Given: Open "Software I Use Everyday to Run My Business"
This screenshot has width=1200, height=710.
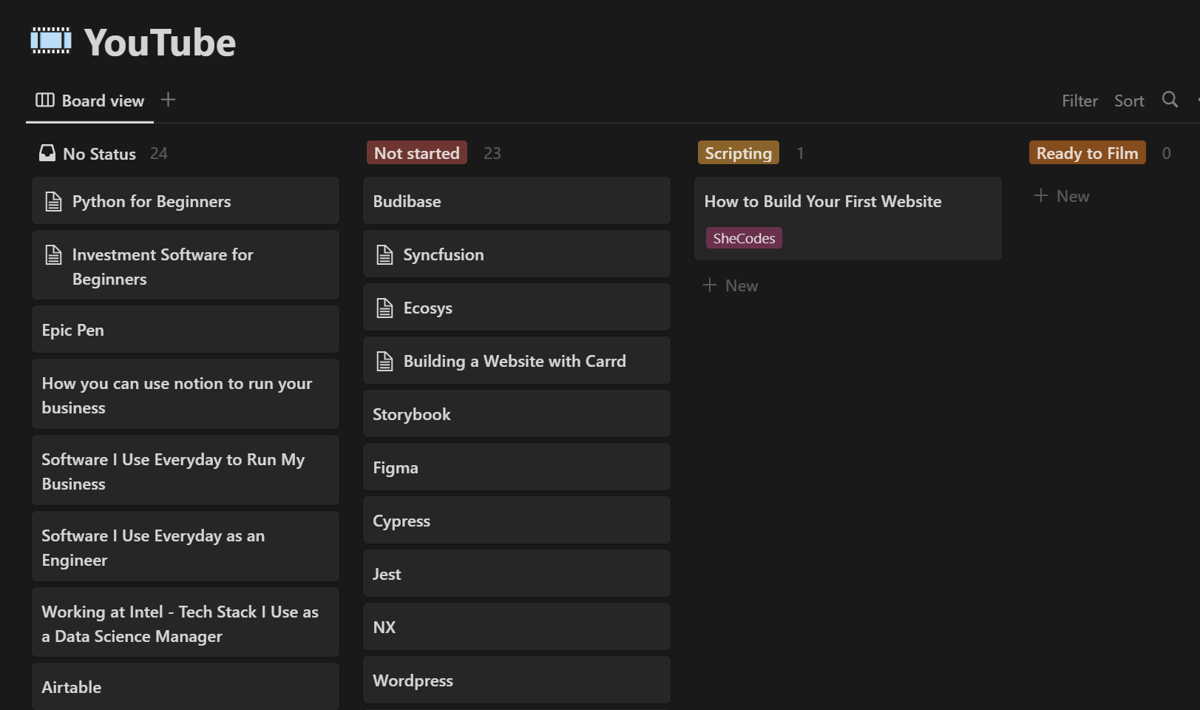Looking at the screenshot, I should pos(186,471).
